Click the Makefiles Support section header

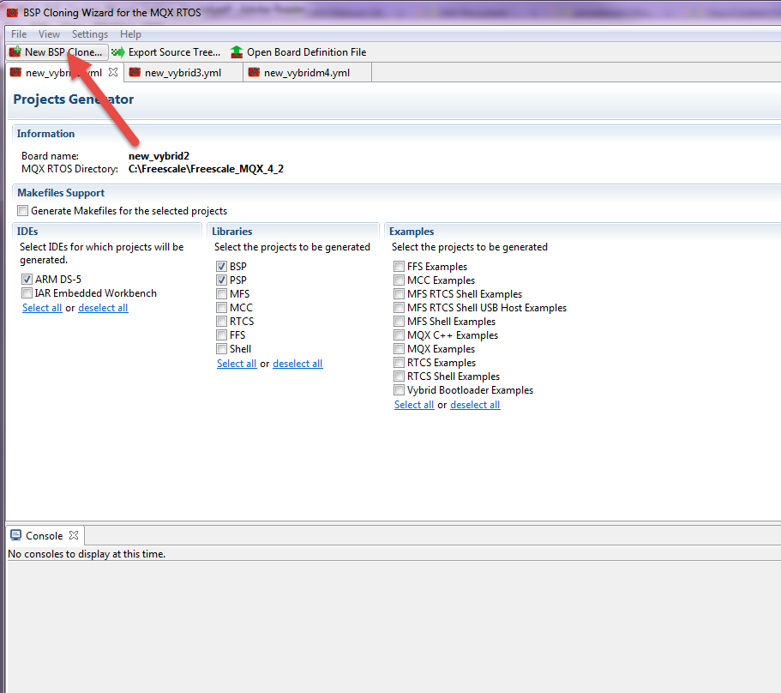click(x=61, y=193)
